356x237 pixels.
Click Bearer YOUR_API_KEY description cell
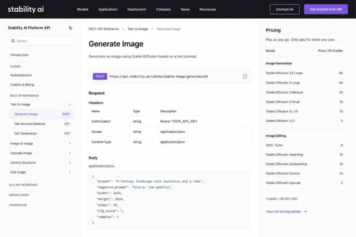pos(179,121)
